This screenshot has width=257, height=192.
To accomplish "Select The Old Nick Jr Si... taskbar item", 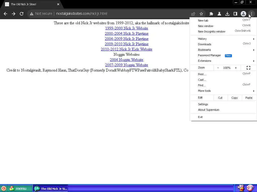I will pos(51,188).
